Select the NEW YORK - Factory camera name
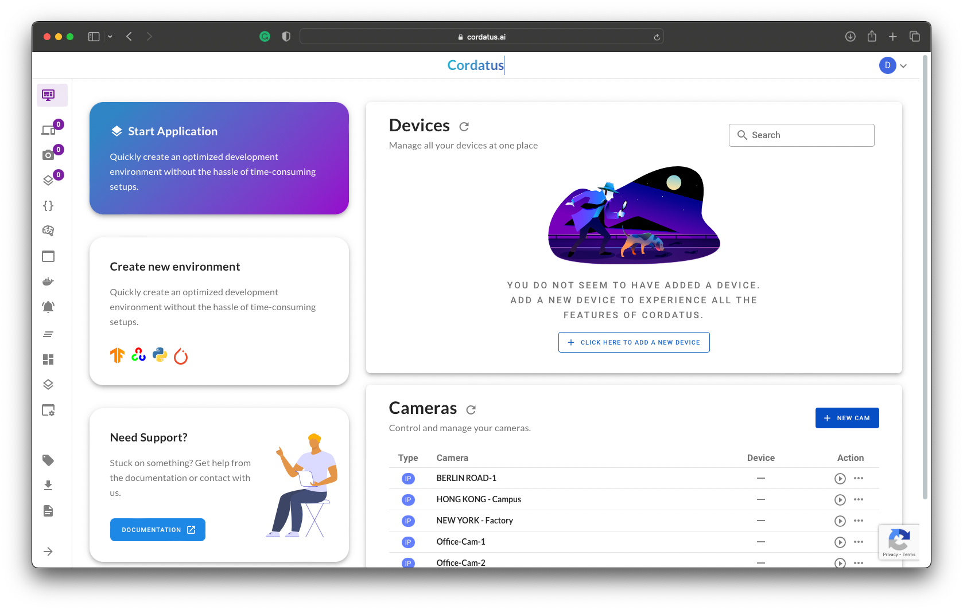 point(475,521)
